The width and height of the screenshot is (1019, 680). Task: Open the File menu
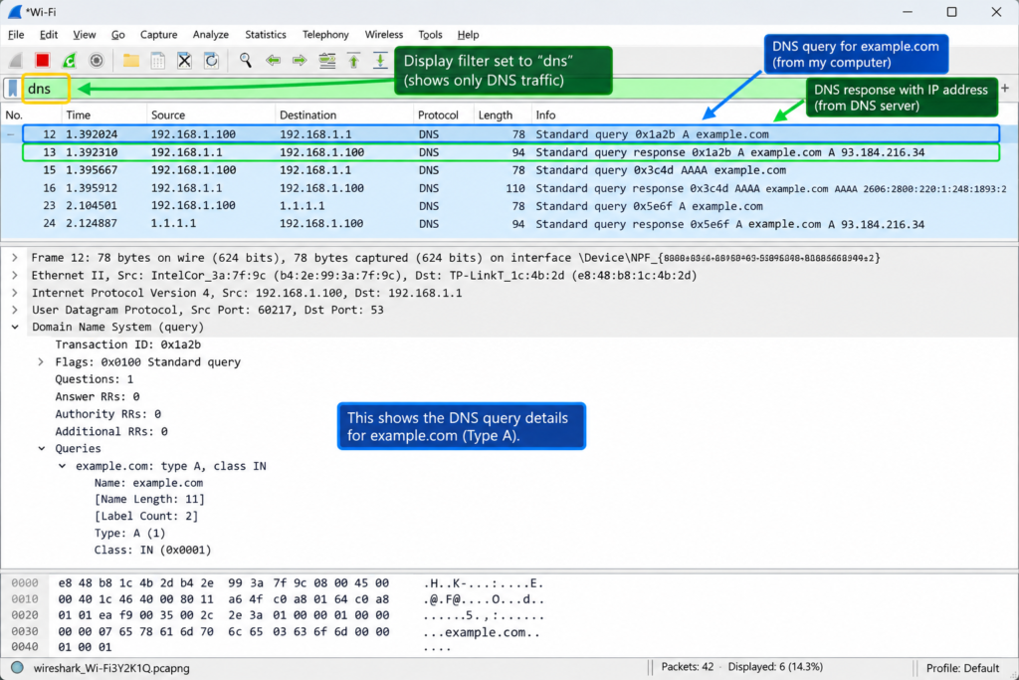16,35
